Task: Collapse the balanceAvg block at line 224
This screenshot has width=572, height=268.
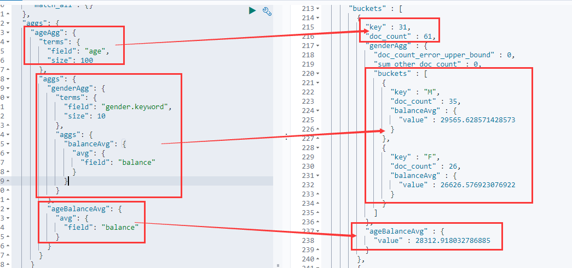Action: [317, 111]
